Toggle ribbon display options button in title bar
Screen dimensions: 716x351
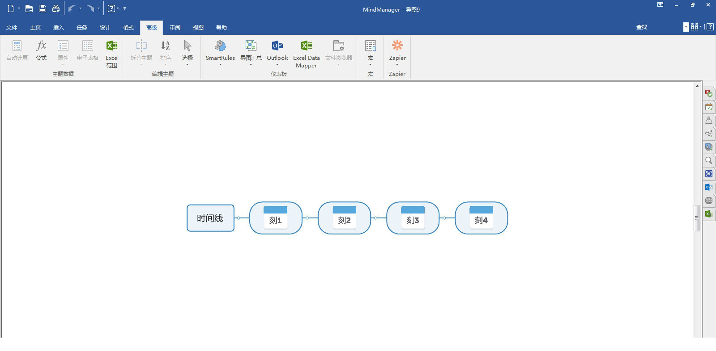(x=660, y=5)
